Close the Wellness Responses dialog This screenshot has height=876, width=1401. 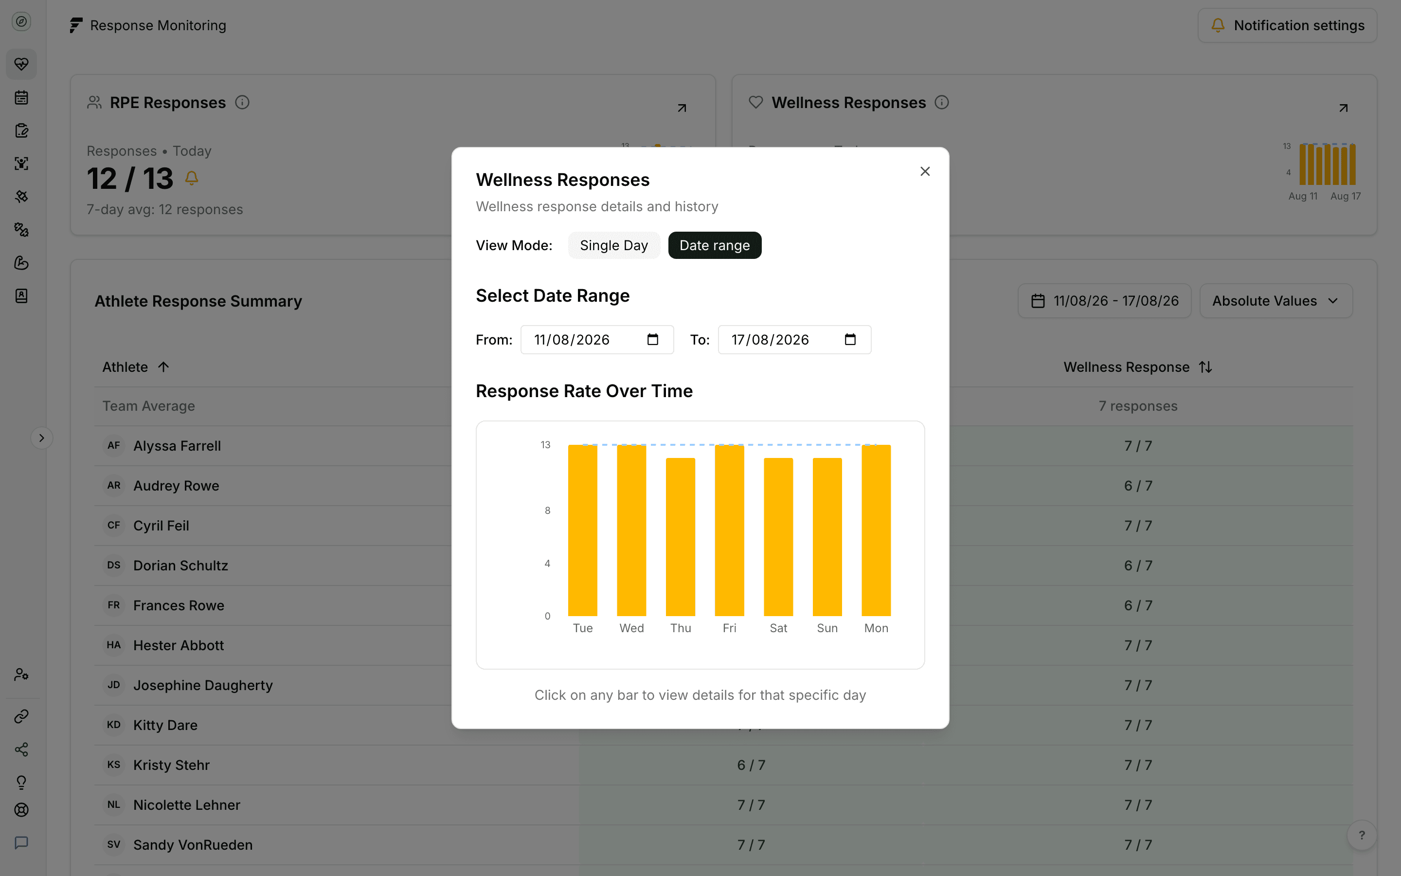[x=925, y=171]
